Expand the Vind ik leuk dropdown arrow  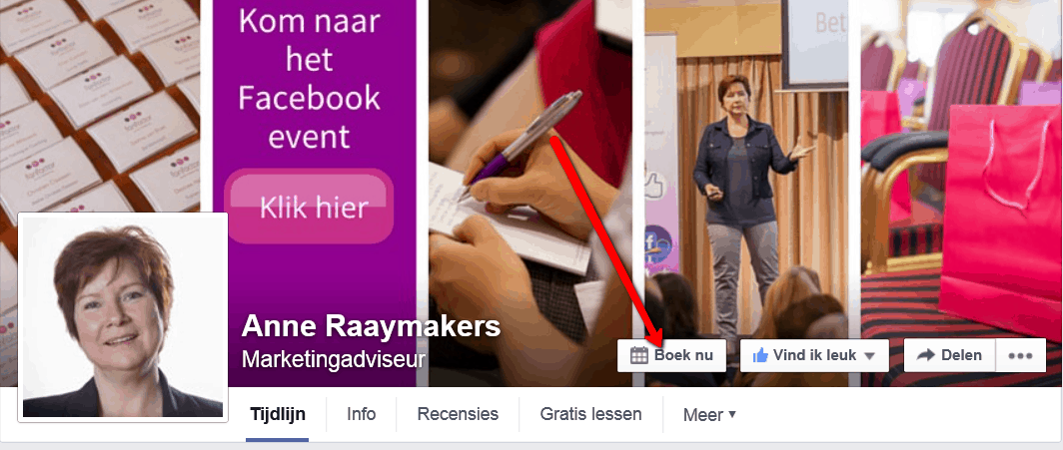[870, 356]
